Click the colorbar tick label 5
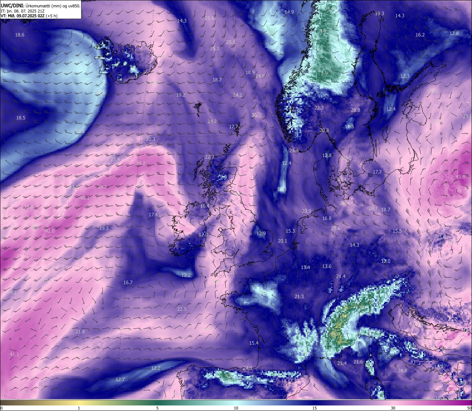Image resolution: width=472 pixels, height=411 pixels. click(x=157, y=408)
